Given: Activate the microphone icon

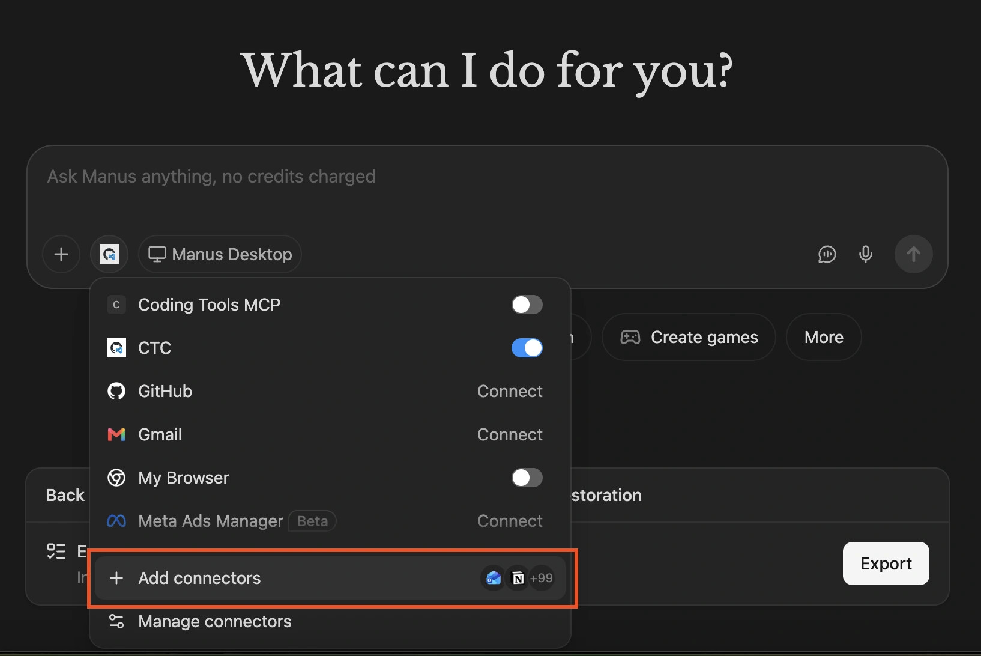Looking at the screenshot, I should pos(865,254).
